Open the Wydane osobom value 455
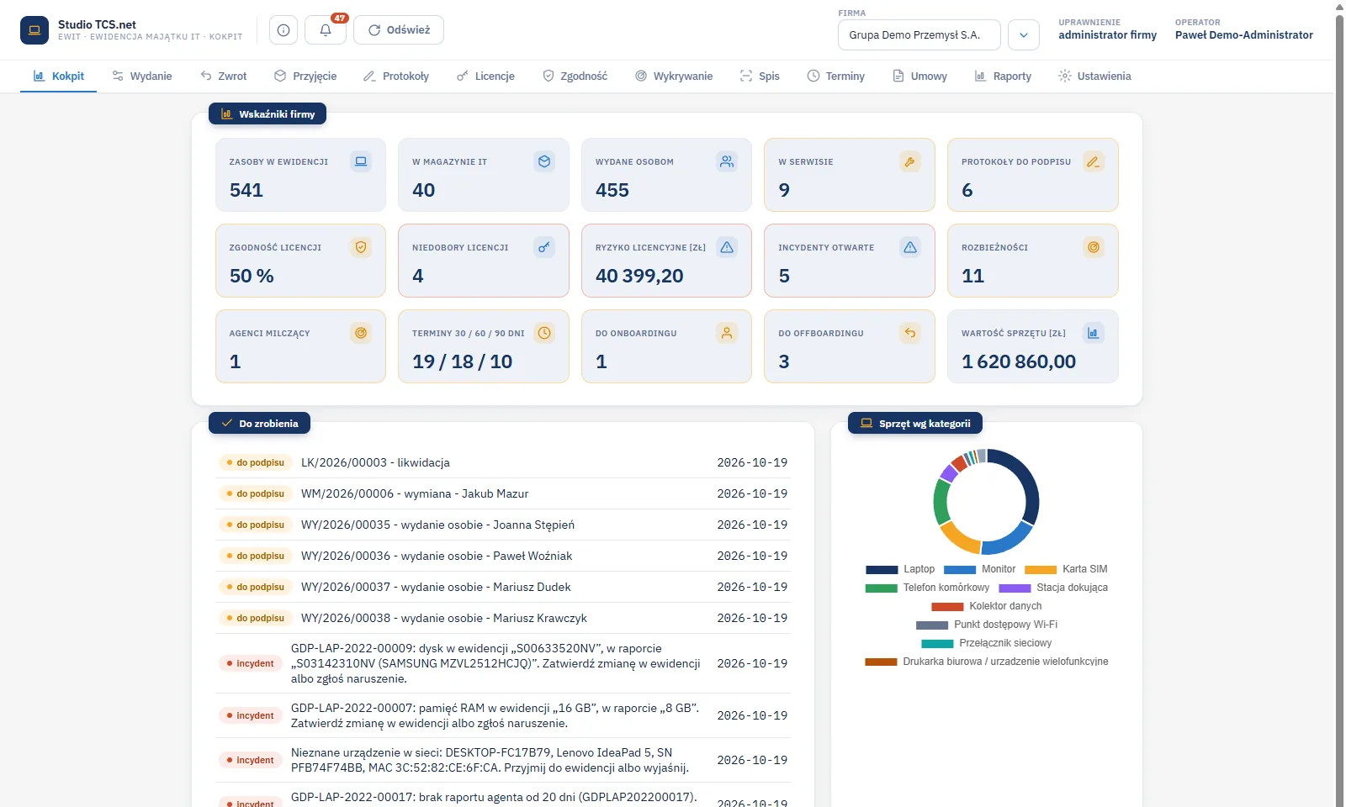 coord(612,191)
